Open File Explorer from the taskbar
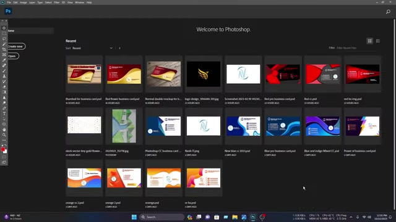This screenshot has height=222, width=396. coord(235,217)
